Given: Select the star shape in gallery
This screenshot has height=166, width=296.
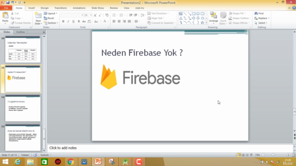Looking at the screenshot, I should 202,23.
